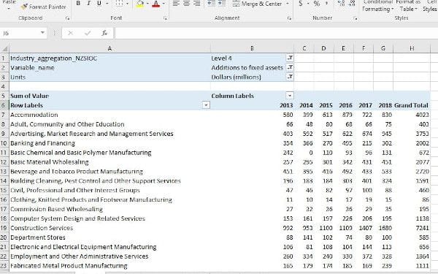Image resolution: width=438 pixels, height=274 pixels.
Task: Align text right
Action: 196,4
